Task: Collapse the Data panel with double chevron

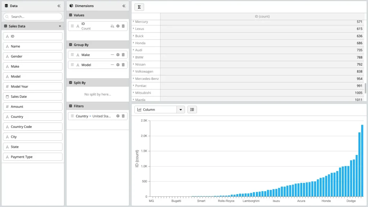Action: pyautogui.click(x=59, y=6)
